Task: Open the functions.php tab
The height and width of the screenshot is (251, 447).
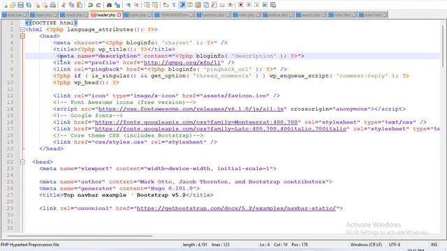Action: coord(214,15)
